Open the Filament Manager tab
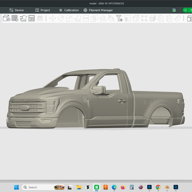 click(x=98, y=10)
